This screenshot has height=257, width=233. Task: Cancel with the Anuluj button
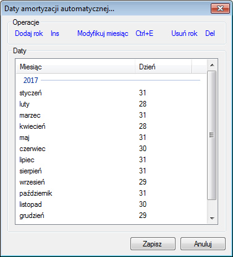coord(203,244)
